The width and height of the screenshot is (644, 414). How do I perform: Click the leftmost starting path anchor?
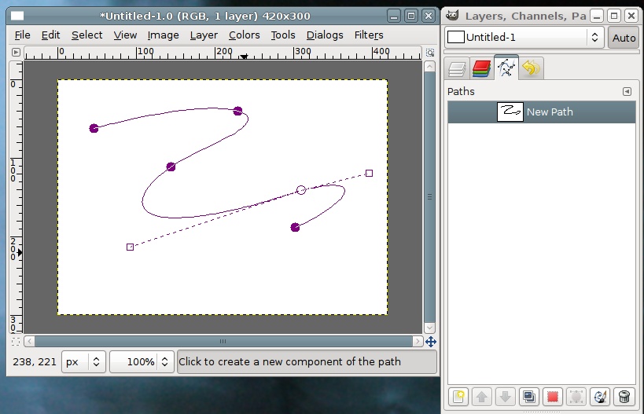(x=94, y=128)
